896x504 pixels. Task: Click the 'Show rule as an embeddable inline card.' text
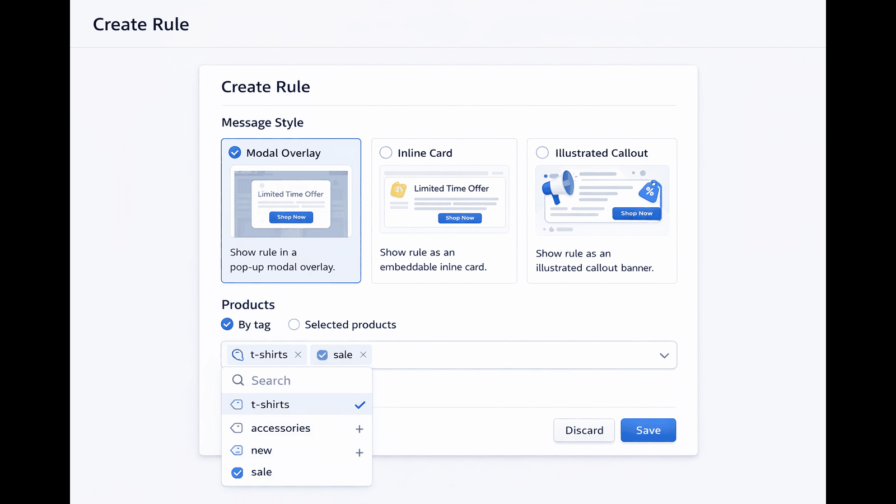(x=433, y=259)
